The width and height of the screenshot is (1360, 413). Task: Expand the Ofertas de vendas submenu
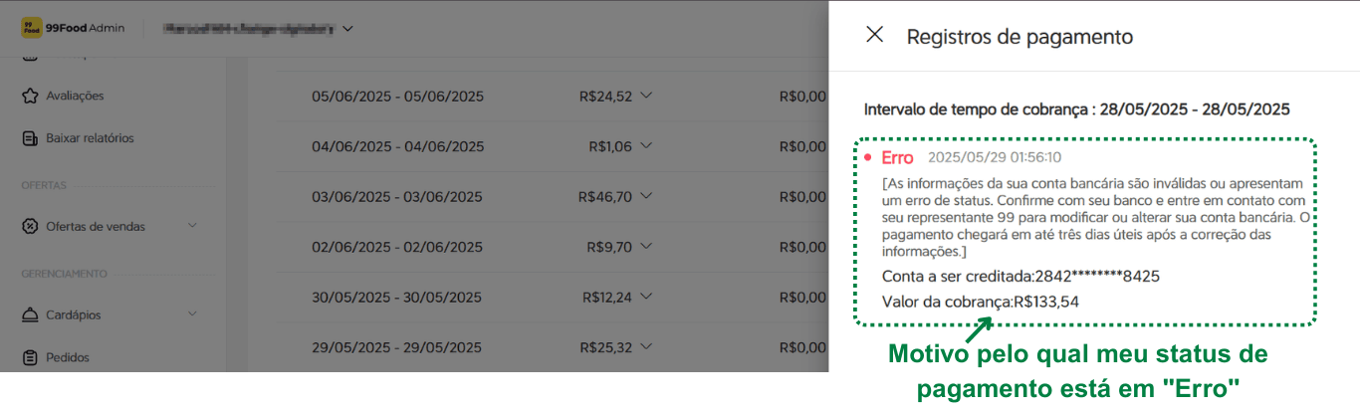click(192, 226)
